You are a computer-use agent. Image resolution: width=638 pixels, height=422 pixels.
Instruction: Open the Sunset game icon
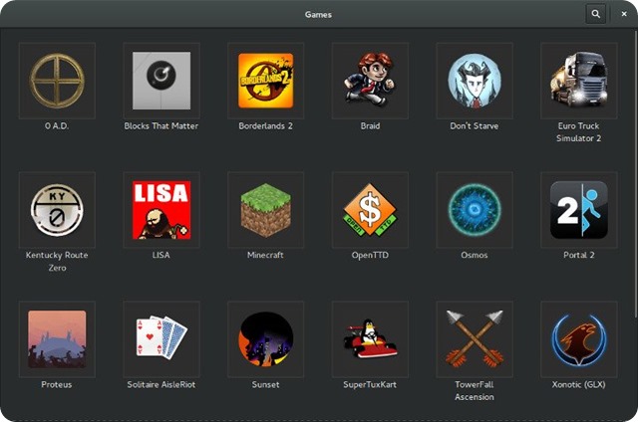(x=266, y=339)
